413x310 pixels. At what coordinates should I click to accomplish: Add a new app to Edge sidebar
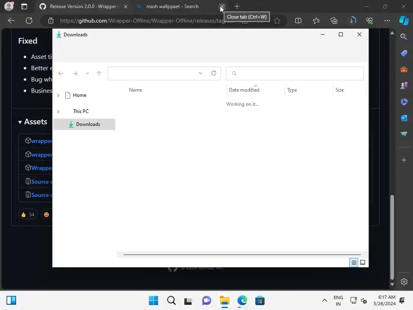tap(404, 160)
